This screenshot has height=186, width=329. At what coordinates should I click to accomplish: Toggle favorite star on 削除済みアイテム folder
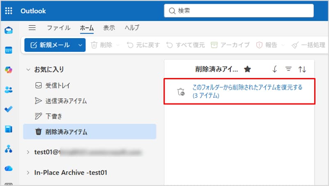tap(247, 69)
